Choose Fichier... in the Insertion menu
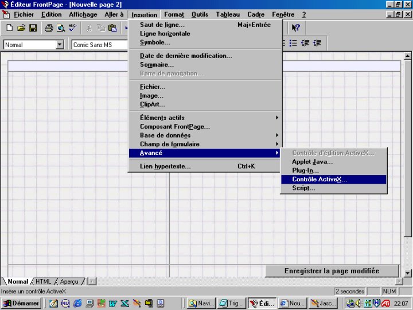413x310 pixels. [205, 87]
